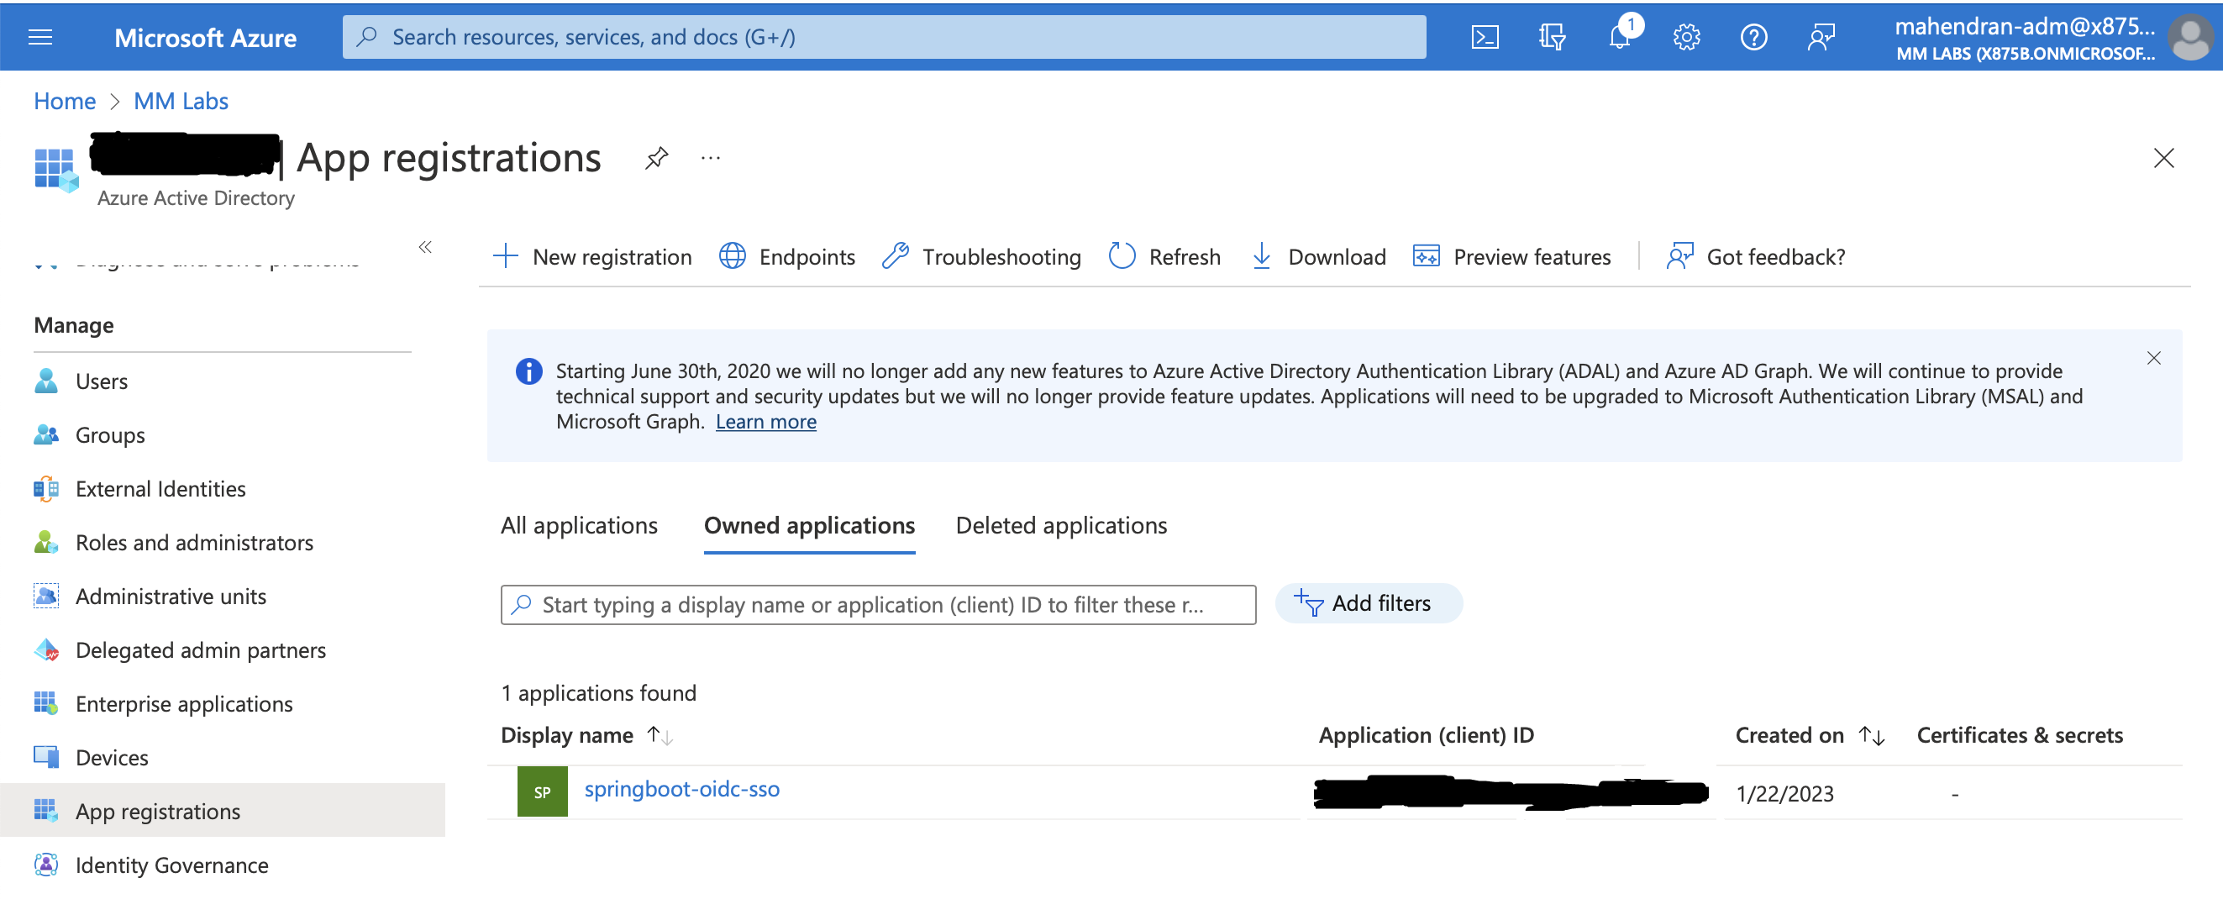Refresh the app list

pos(1165,256)
